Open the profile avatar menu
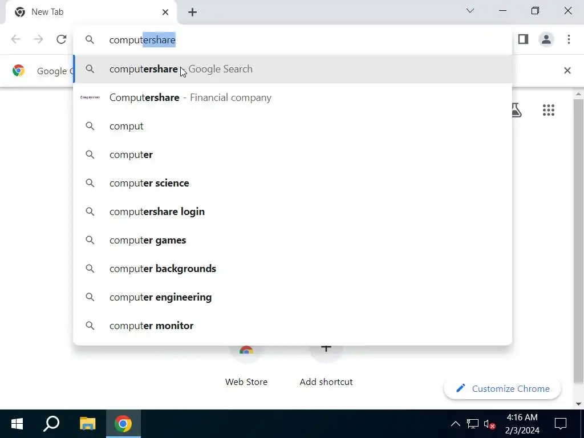 (x=546, y=39)
